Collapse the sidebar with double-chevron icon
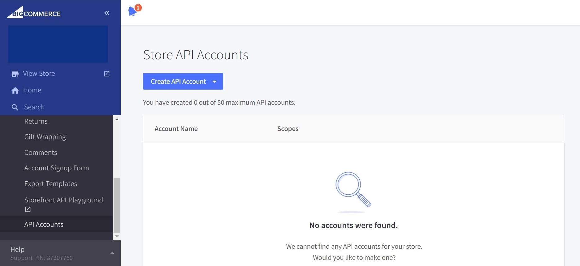This screenshot has width=580, height=266. tap(107, 13)
